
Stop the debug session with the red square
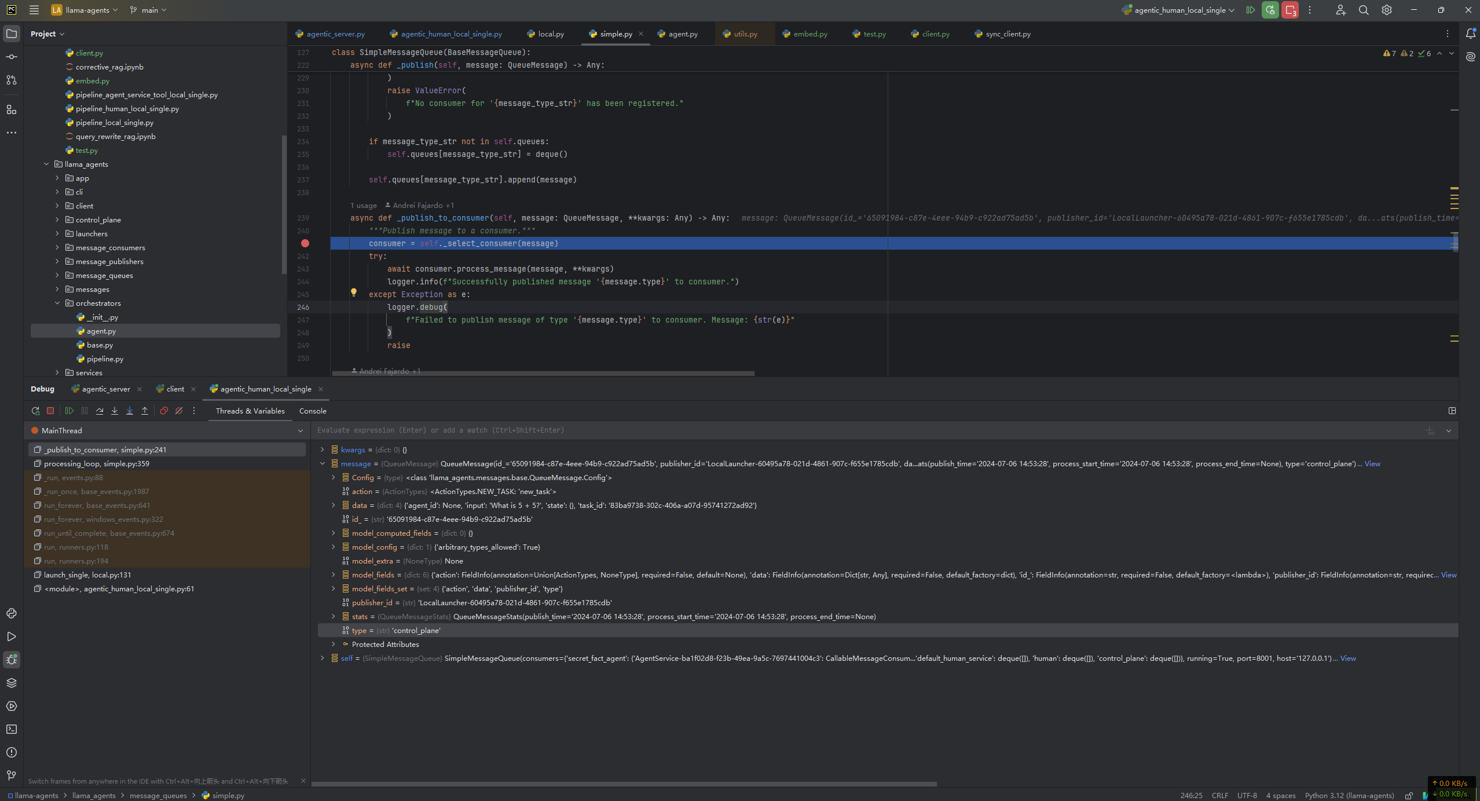pos(50,411)
